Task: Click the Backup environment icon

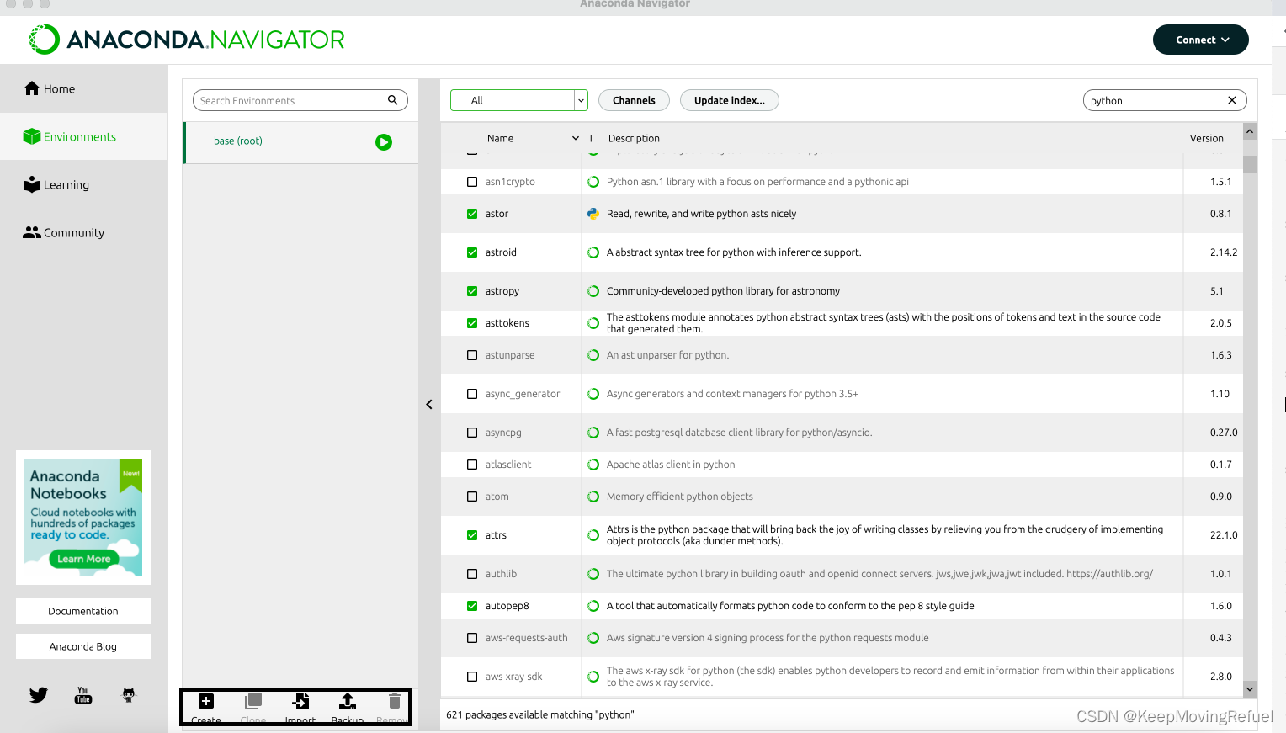Action: pos(348,701)
